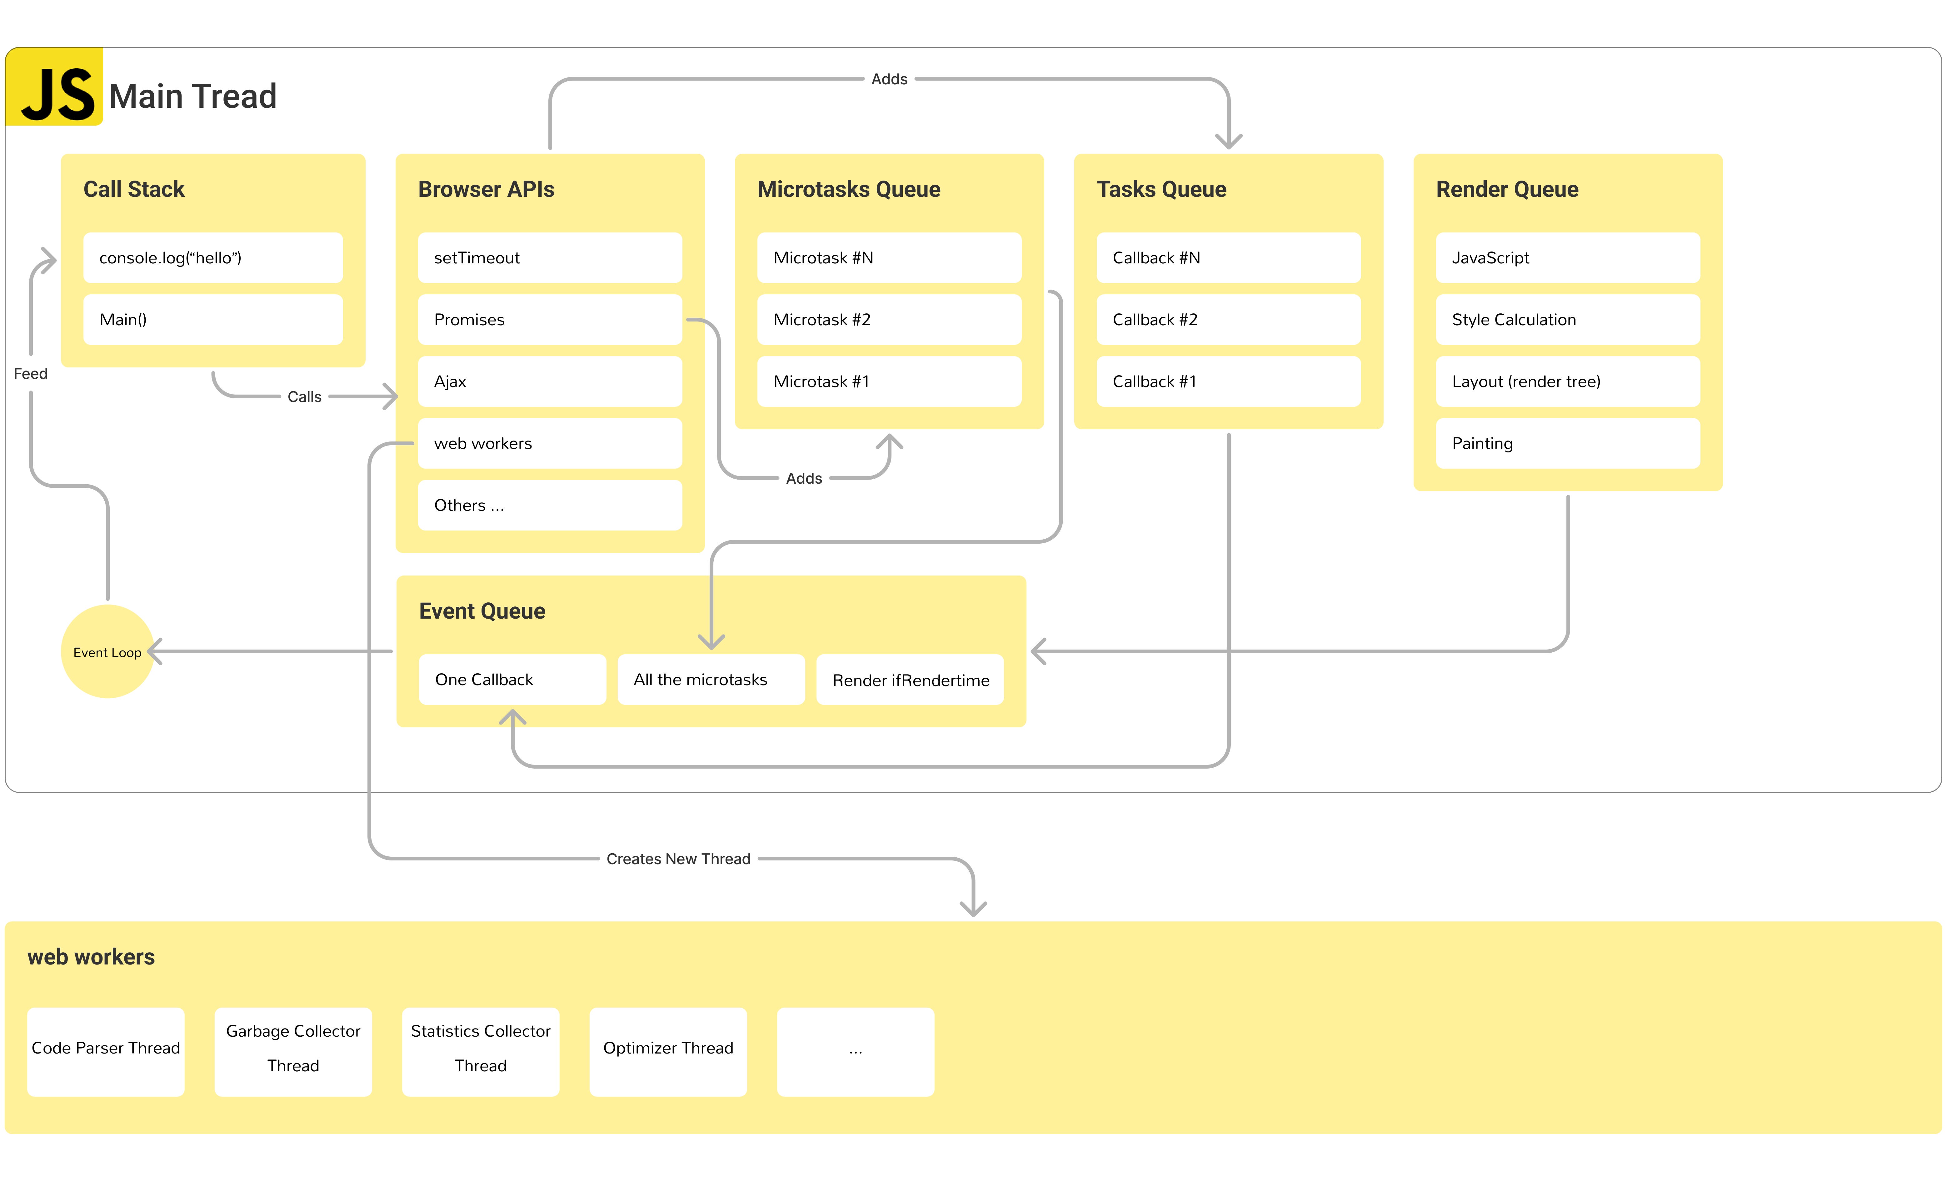Click the Event Loop circle
This screenshot has height=1181, width=1947.
pos(107,652)
